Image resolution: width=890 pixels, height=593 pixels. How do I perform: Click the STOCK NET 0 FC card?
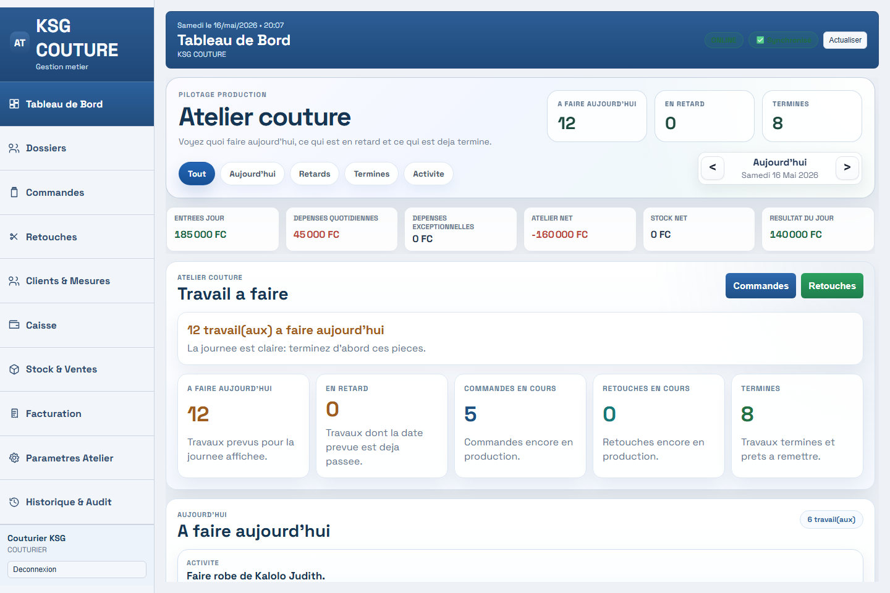[x=699, y=229]
